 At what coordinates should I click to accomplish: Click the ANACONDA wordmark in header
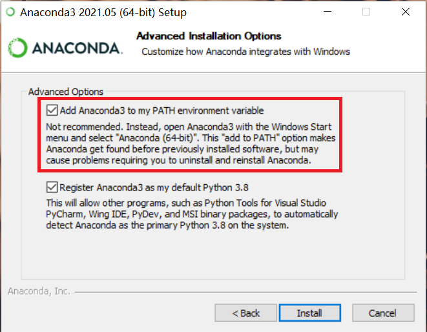pyautogui.click(x=75, y=48)
